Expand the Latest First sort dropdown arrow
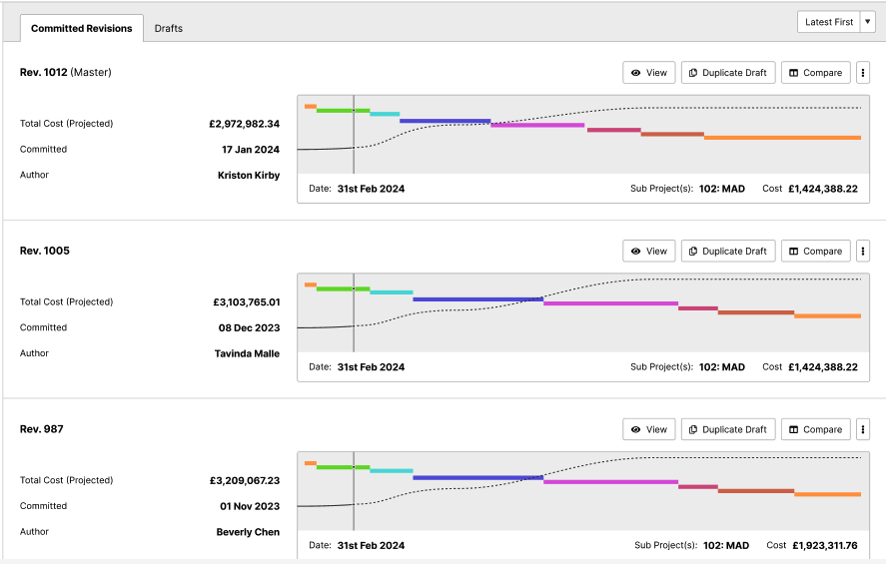The height and width of the screenshot is (564, 886). click(866, 22)
